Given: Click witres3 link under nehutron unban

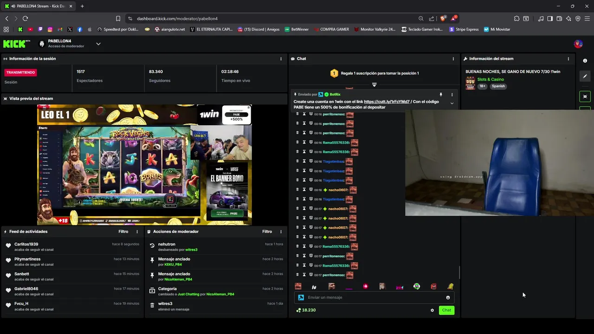Looking at the screenshot, I should (191, 250).
